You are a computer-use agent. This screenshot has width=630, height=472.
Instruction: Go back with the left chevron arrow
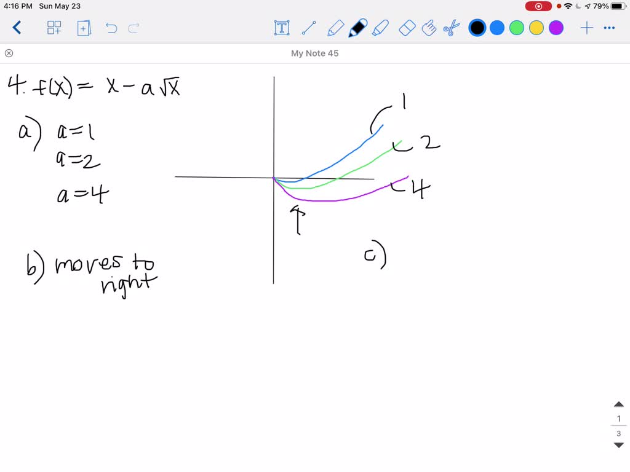click(x=17, y=28)
